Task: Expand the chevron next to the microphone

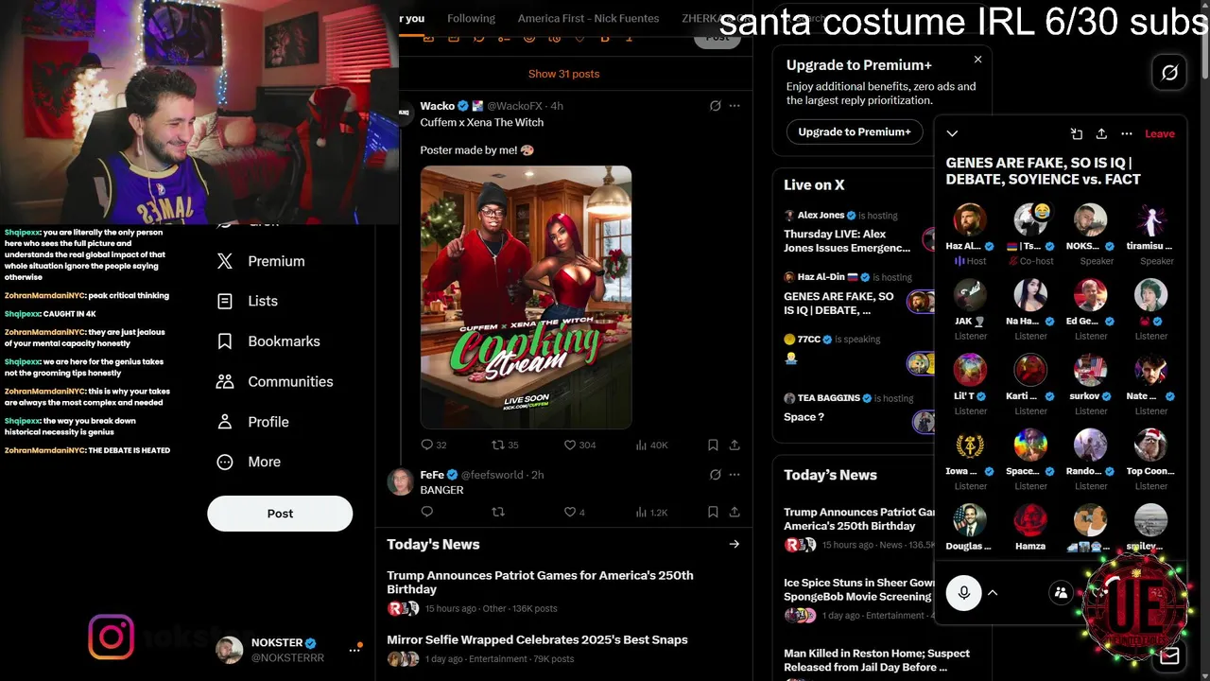Action: (993, 593)
